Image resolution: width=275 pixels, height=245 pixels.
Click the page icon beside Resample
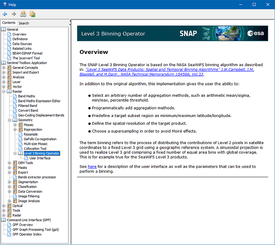[21, 134]
